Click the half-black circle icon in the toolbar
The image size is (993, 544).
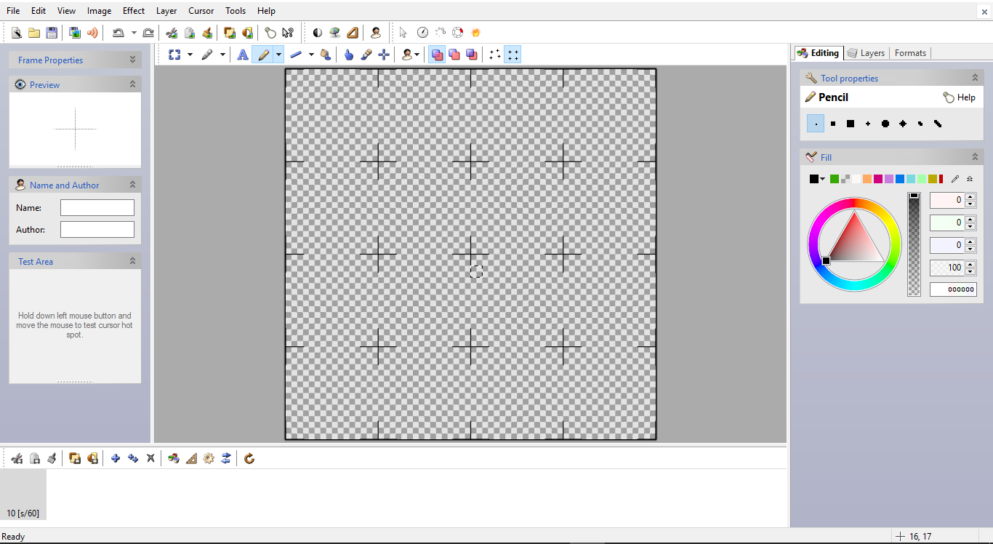point(317,33)
